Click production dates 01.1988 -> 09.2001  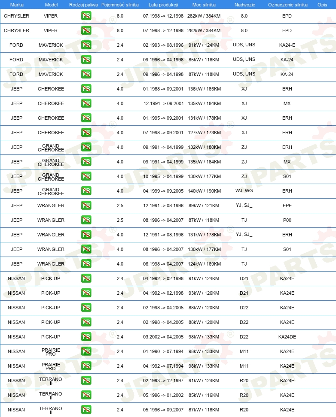click(x=163, y=89)
